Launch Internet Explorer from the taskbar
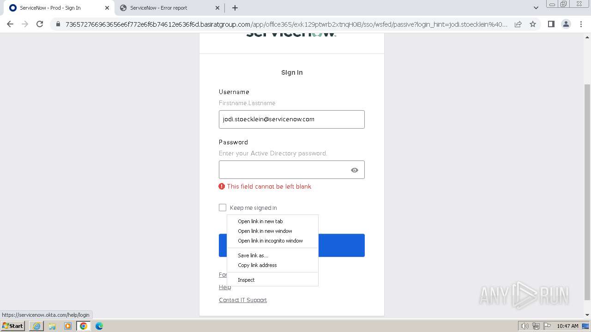Screen dimensions: 591x332 (36, 326)
